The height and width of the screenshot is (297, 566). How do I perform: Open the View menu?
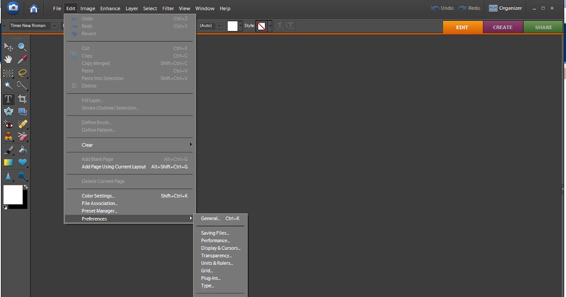185,8
